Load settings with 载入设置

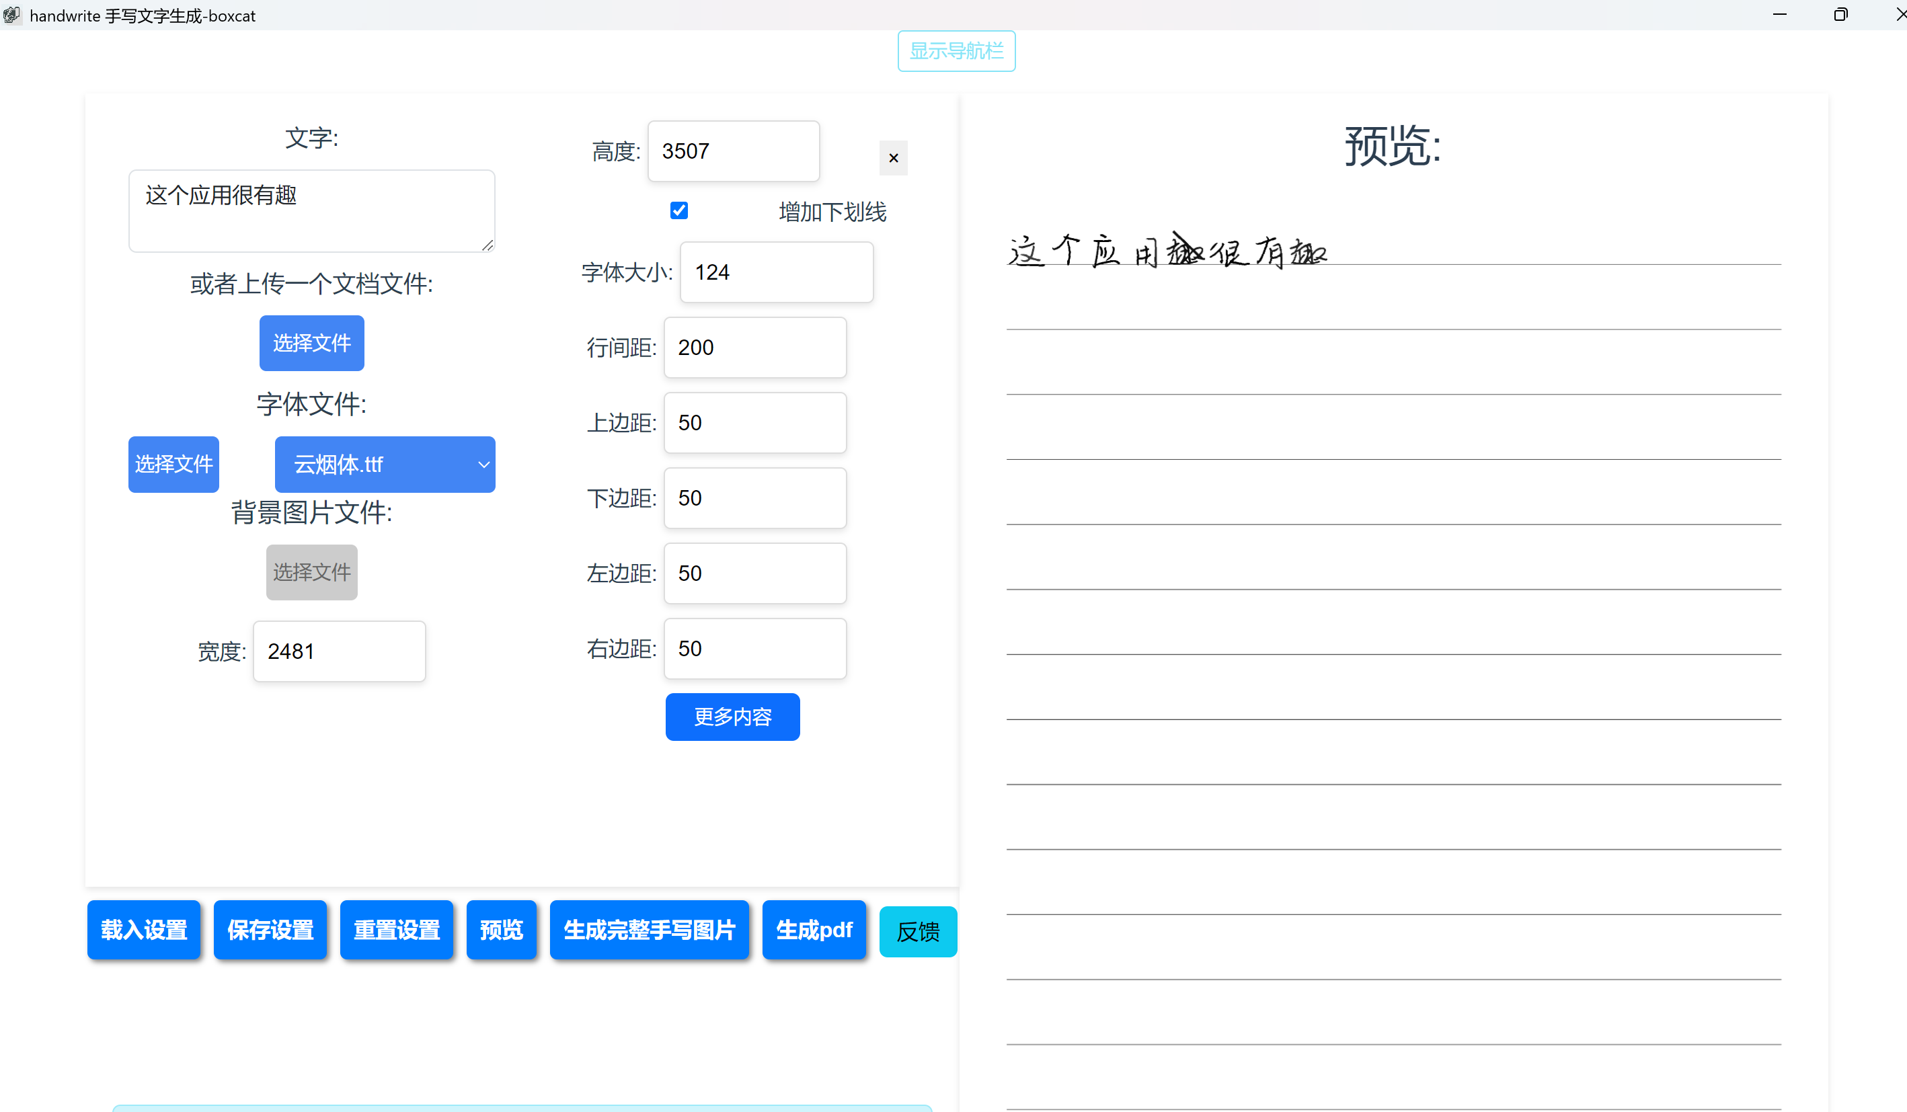coord(144,930)
